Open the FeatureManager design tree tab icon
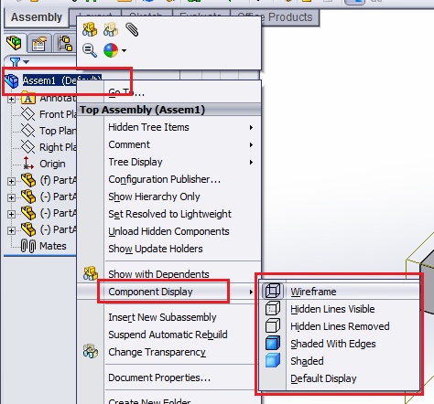 pyautogui.click(x=14, y=43)
